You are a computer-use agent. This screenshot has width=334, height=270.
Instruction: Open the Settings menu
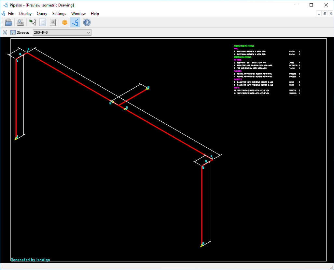[x=59, y=14]
